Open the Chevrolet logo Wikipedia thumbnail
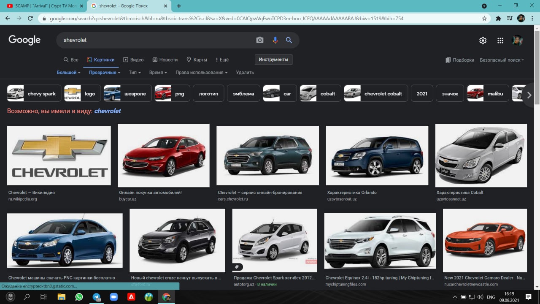 59,155
